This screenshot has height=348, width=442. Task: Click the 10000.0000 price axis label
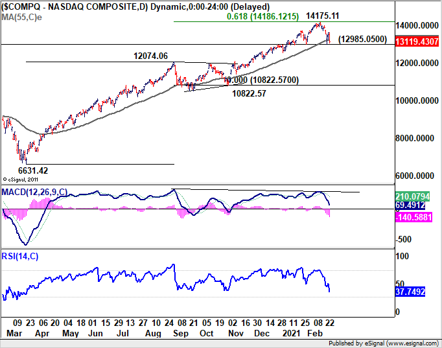pos(417,100)
